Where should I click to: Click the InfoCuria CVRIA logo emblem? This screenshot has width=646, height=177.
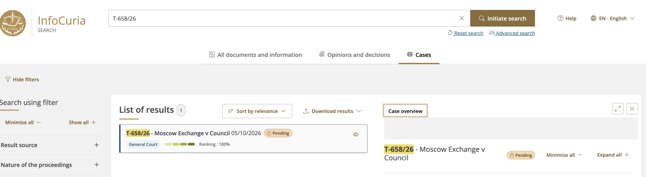pos(13,23)
